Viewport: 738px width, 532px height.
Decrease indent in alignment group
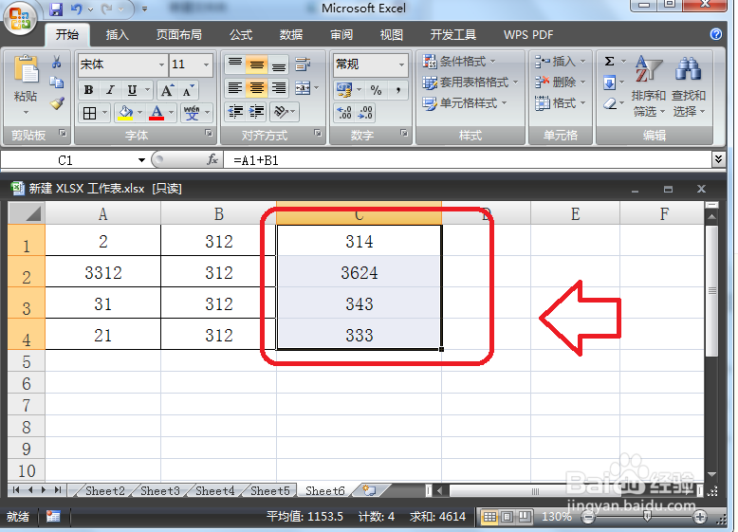click(x=235, y=112)
